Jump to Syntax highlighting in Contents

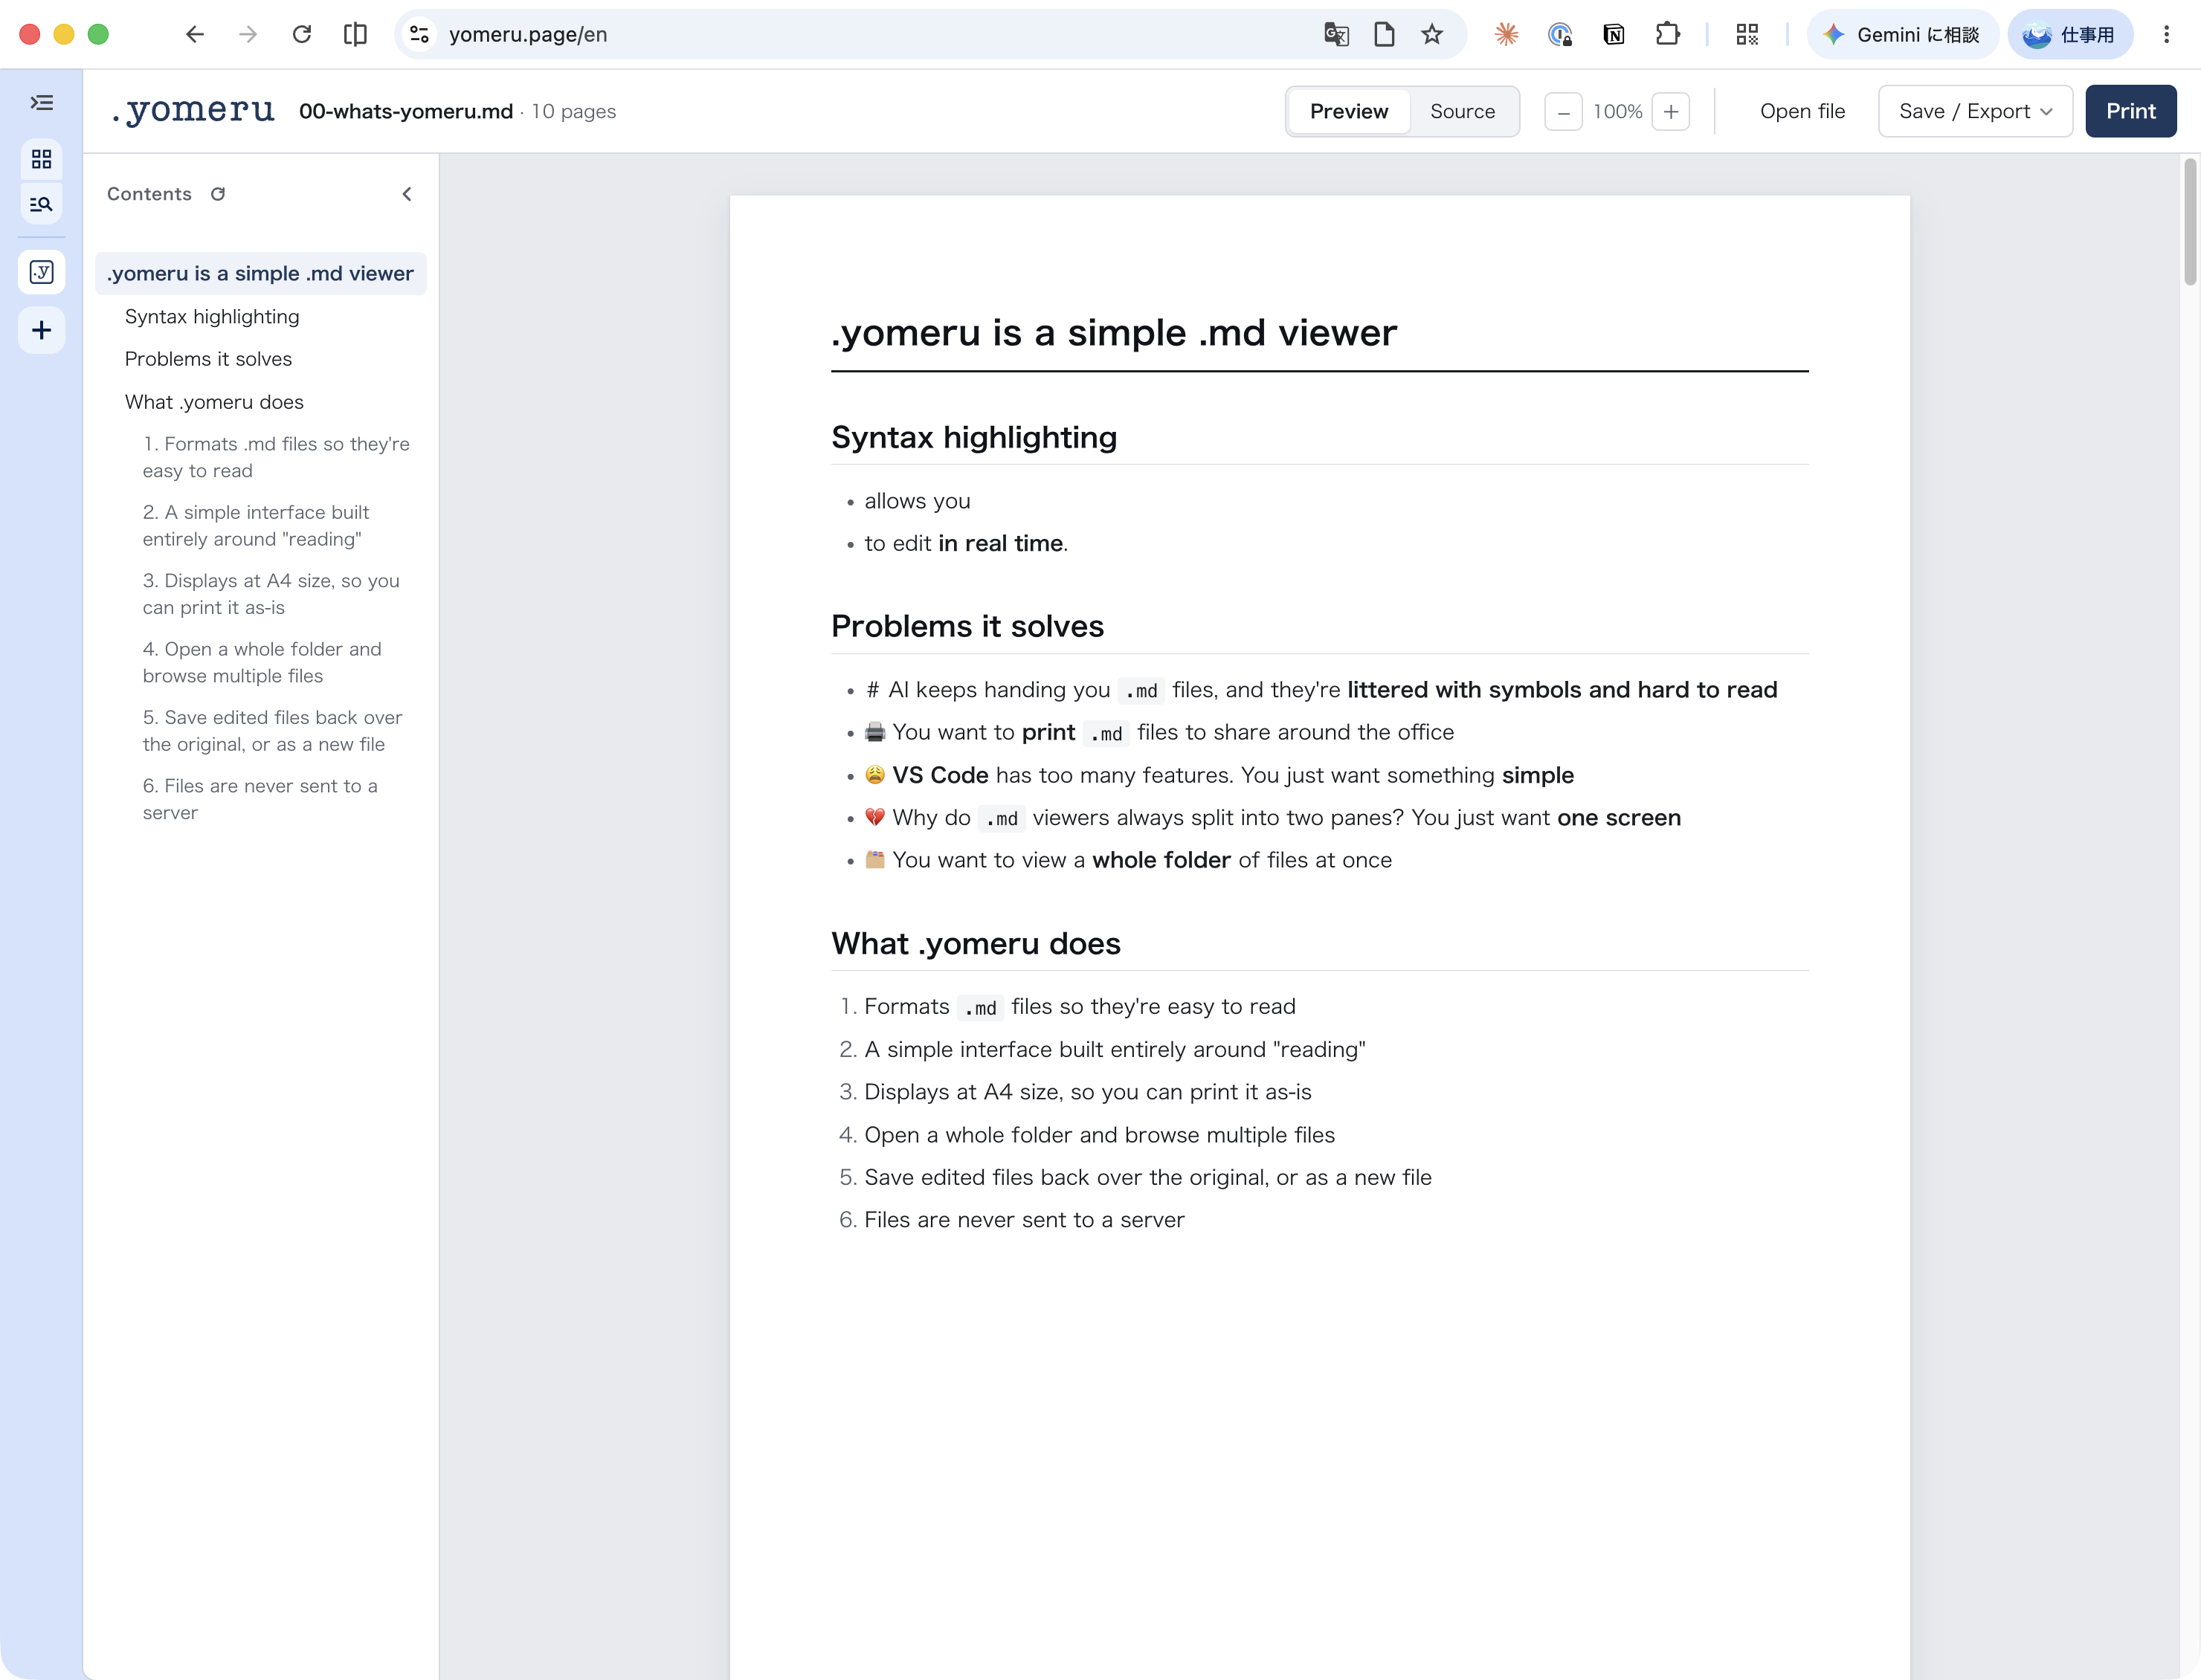click(x=212, y=316)
